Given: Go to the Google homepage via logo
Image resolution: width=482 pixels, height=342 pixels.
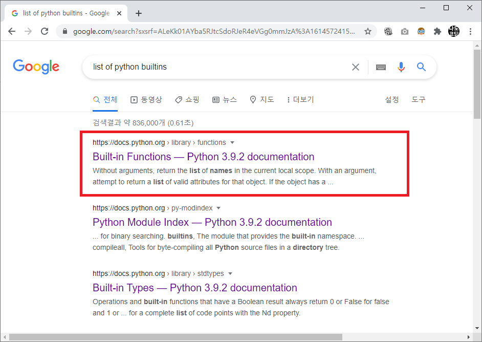Looking at the screenshot, I should (x=36, y=67).
